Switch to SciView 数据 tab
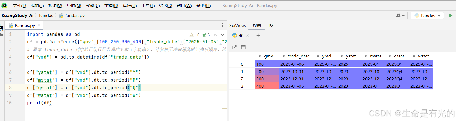This screenshot has width=456, height=121. coord(257,25)
